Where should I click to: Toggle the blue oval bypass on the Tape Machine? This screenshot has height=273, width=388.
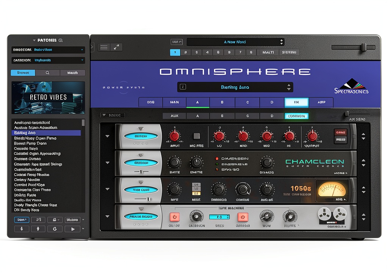point(141,217)
